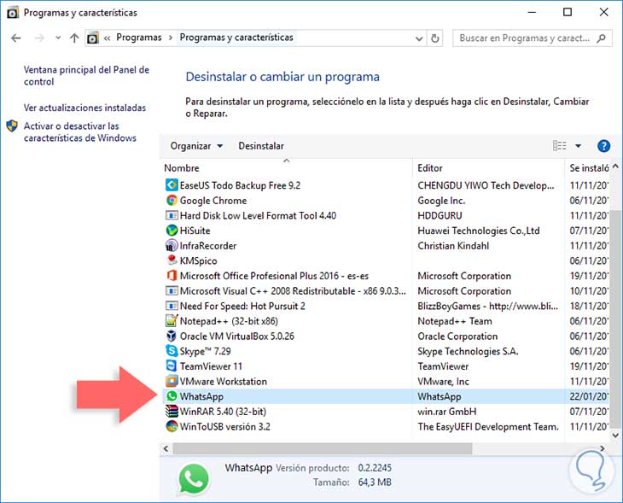Viewport: 623px width, 503px height.
Task: Go back with the left arrow
Action: (x=16, y=38)
